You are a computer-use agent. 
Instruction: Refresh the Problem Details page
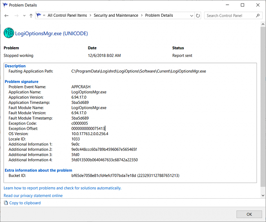(x=198, y=16)
